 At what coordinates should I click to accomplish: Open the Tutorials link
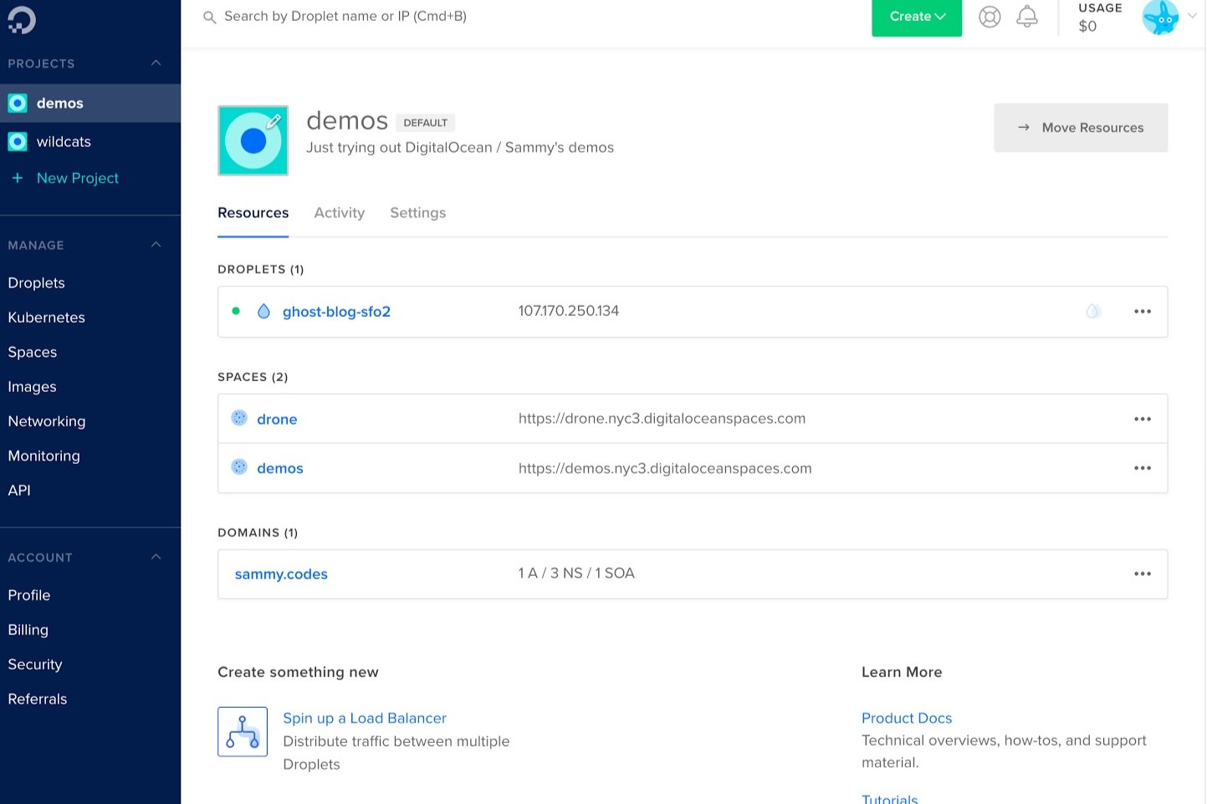click(889, 799)
